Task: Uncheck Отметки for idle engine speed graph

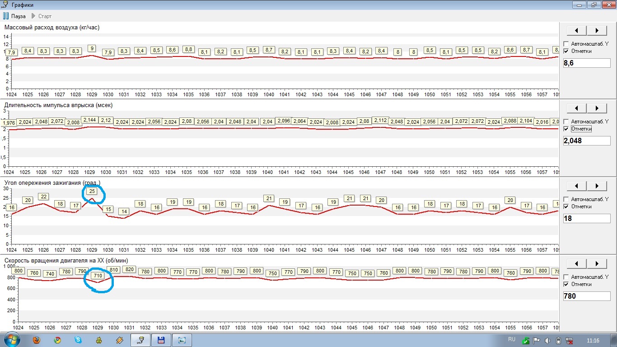Action: [566, 284]
